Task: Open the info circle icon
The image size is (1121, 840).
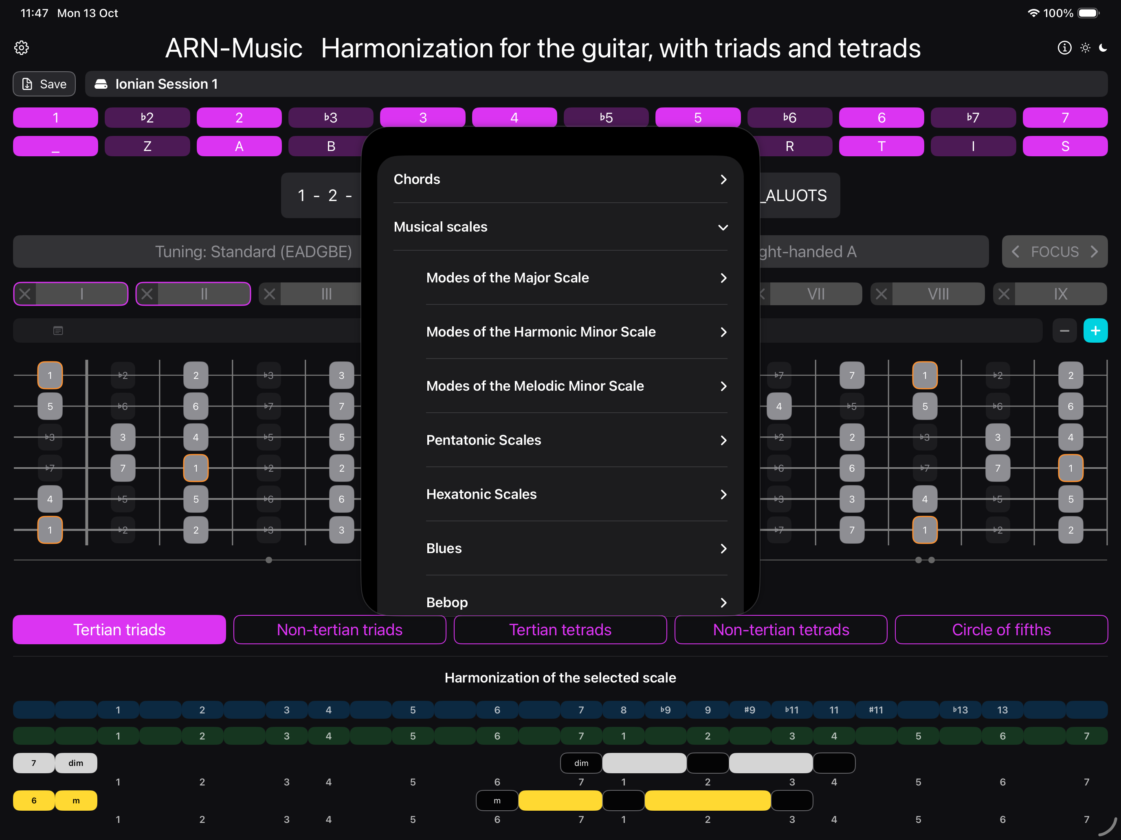Action: point(1064,48)
